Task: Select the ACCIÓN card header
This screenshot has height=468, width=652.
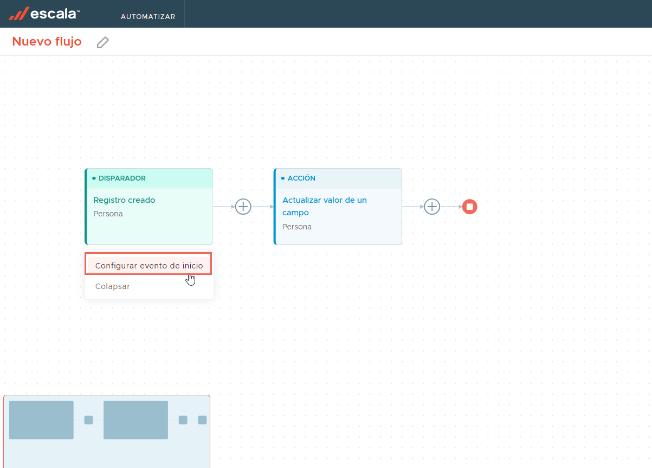Action: (338, 178)
